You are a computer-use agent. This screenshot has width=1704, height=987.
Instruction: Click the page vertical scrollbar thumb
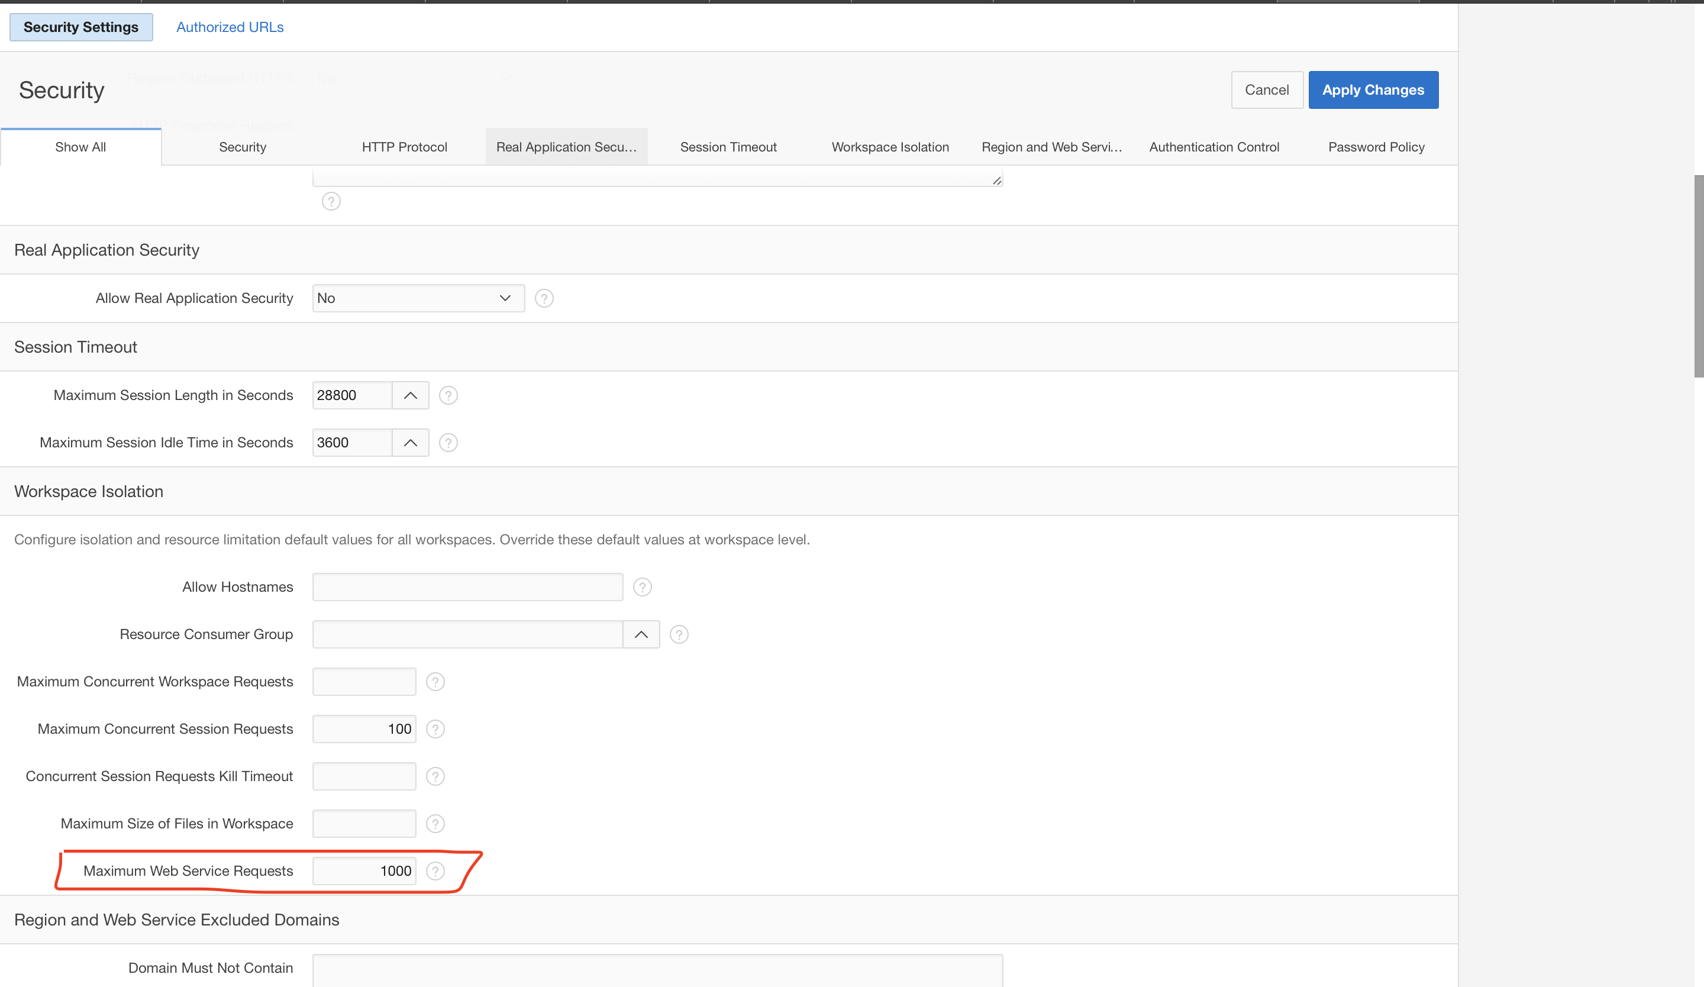pos(1698,276)
